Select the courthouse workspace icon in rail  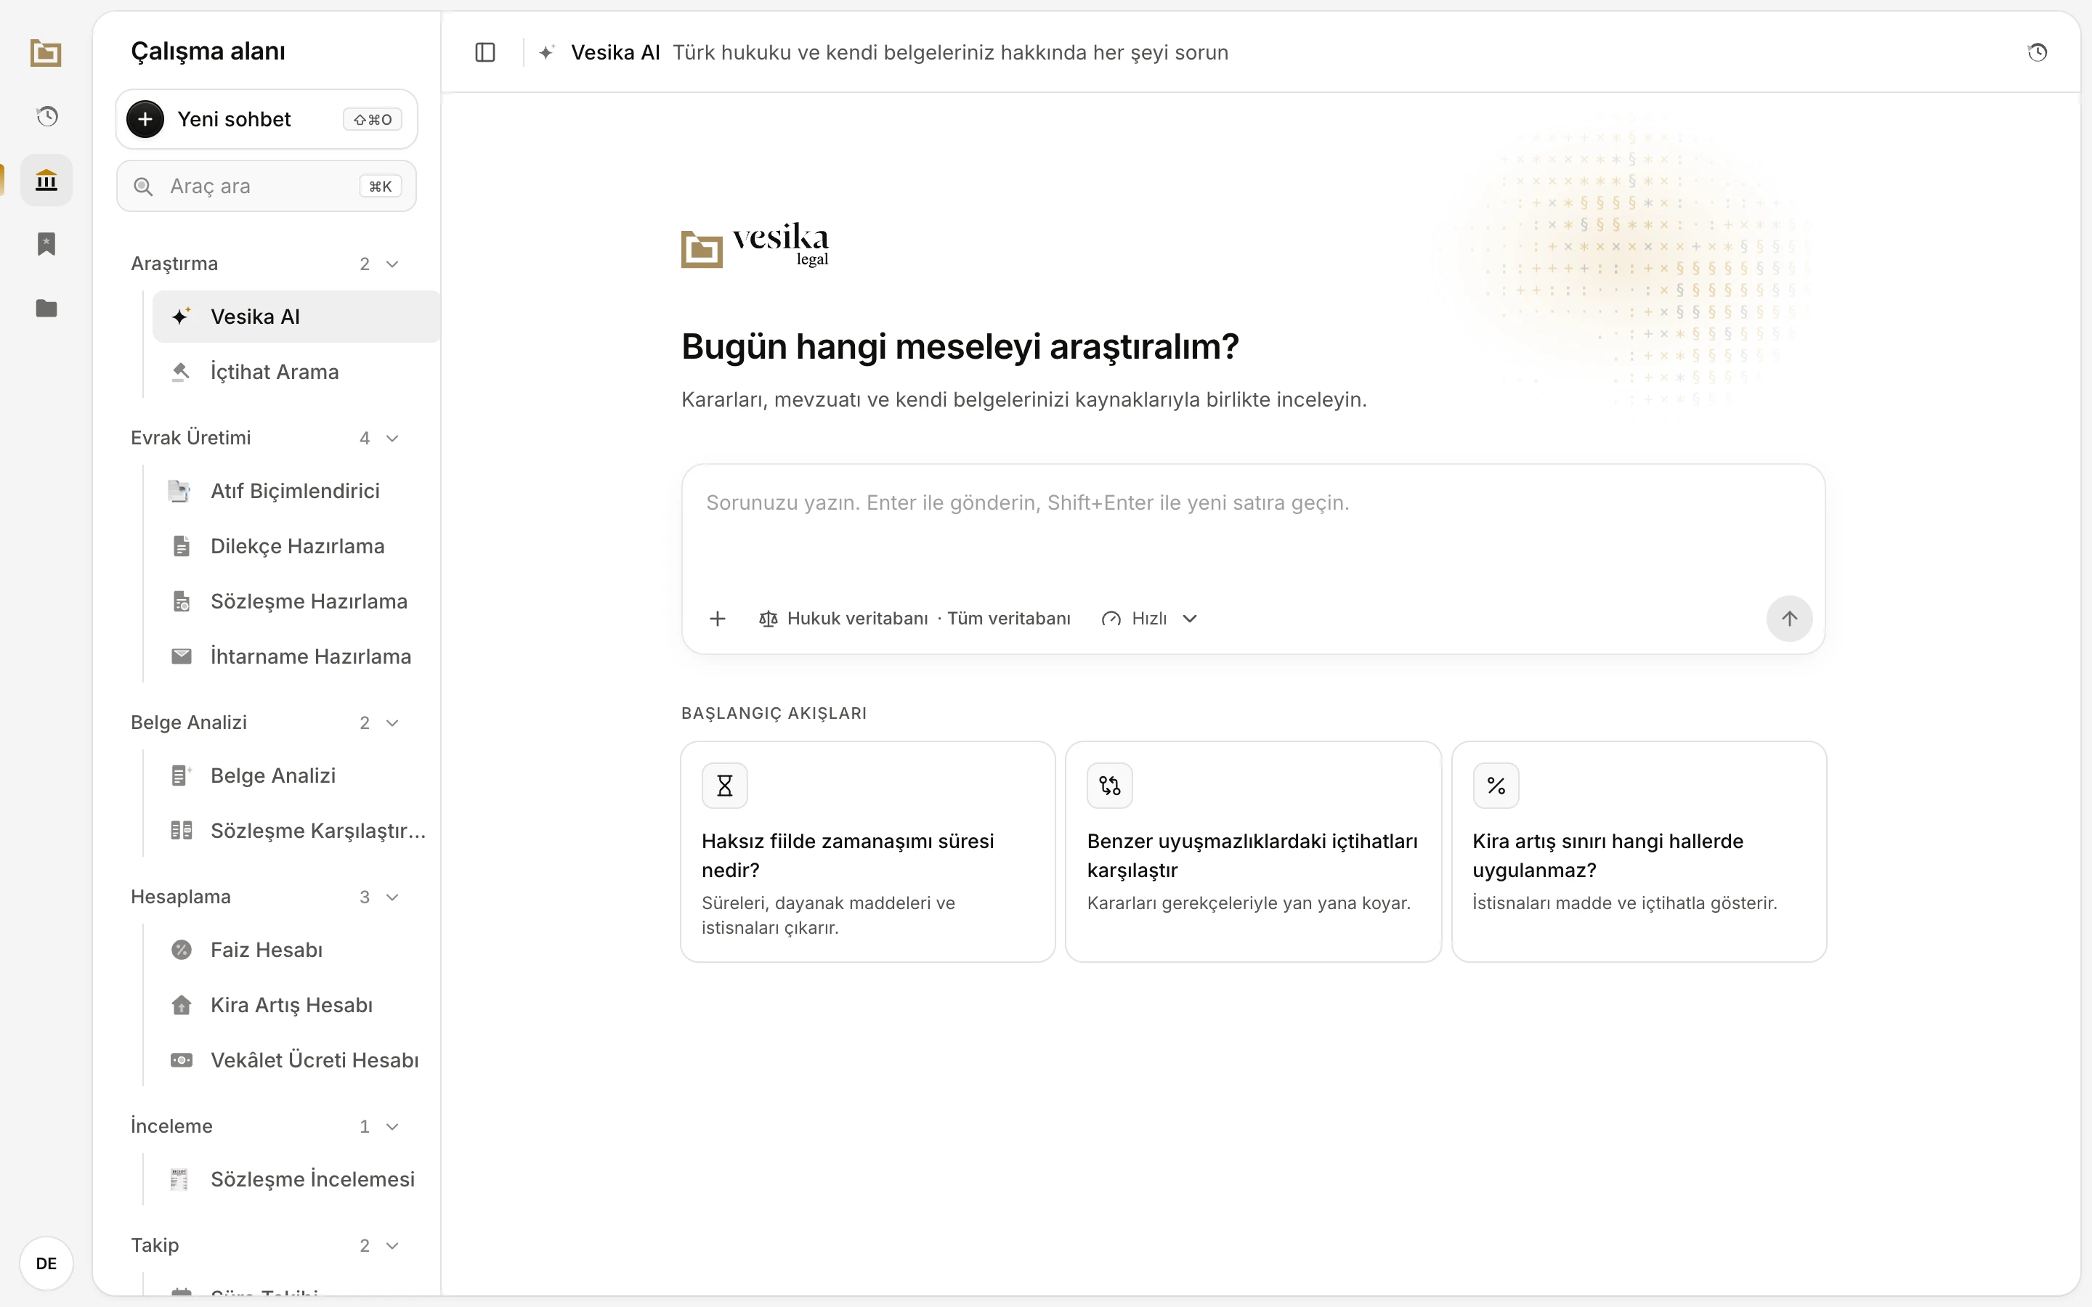coord(46,180)
